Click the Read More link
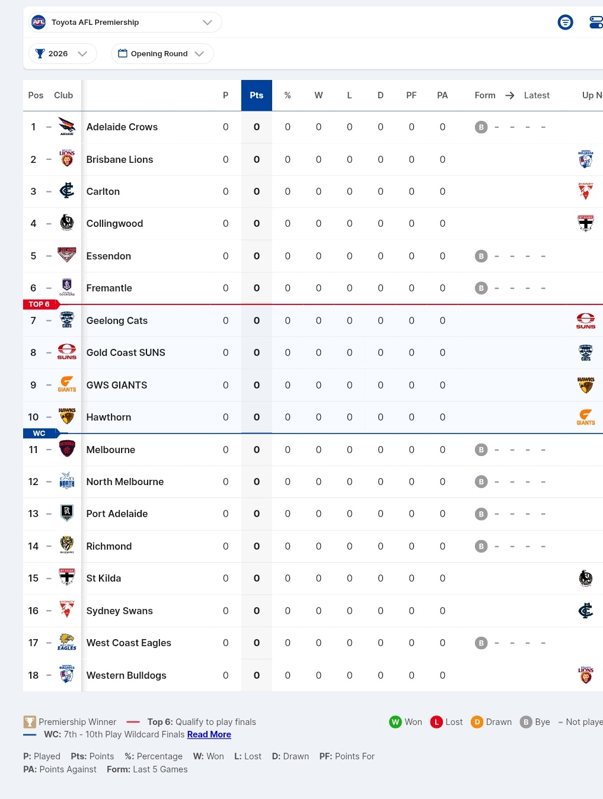 [209, 734]
